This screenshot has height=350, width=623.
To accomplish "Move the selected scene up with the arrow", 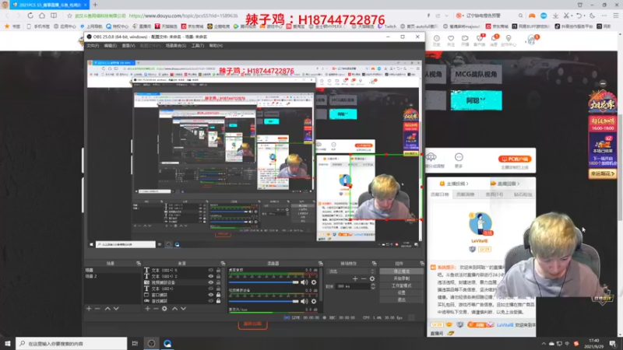I will (107, 308).
